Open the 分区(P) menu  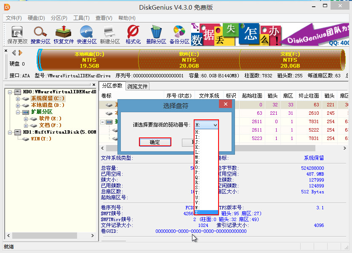click(59, 18)
